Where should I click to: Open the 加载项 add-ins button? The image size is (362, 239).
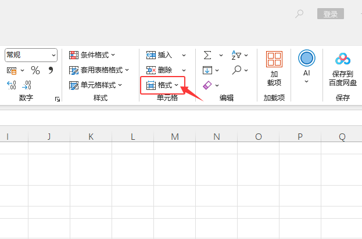coord(274,68)
